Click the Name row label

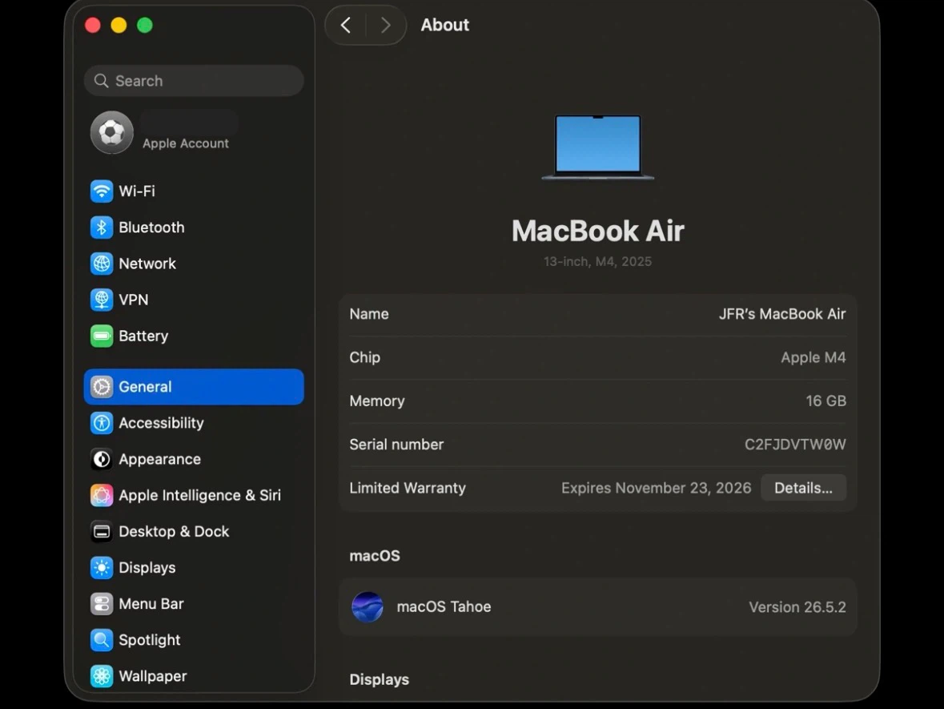369,314
